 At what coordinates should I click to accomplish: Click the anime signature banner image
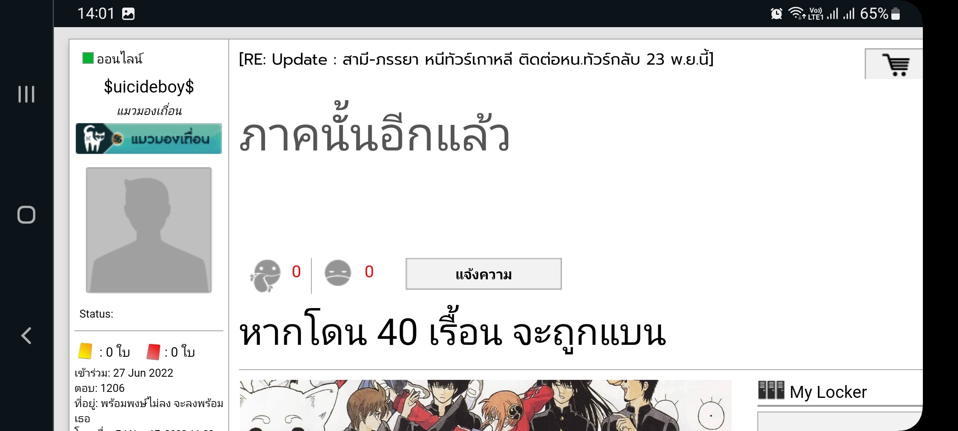coord(485,405)
